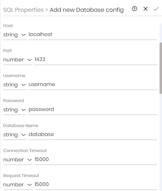This screenshot has height=191, width=162.
Task: Open the help question mark icon
Action: click(x=134, y=9)
